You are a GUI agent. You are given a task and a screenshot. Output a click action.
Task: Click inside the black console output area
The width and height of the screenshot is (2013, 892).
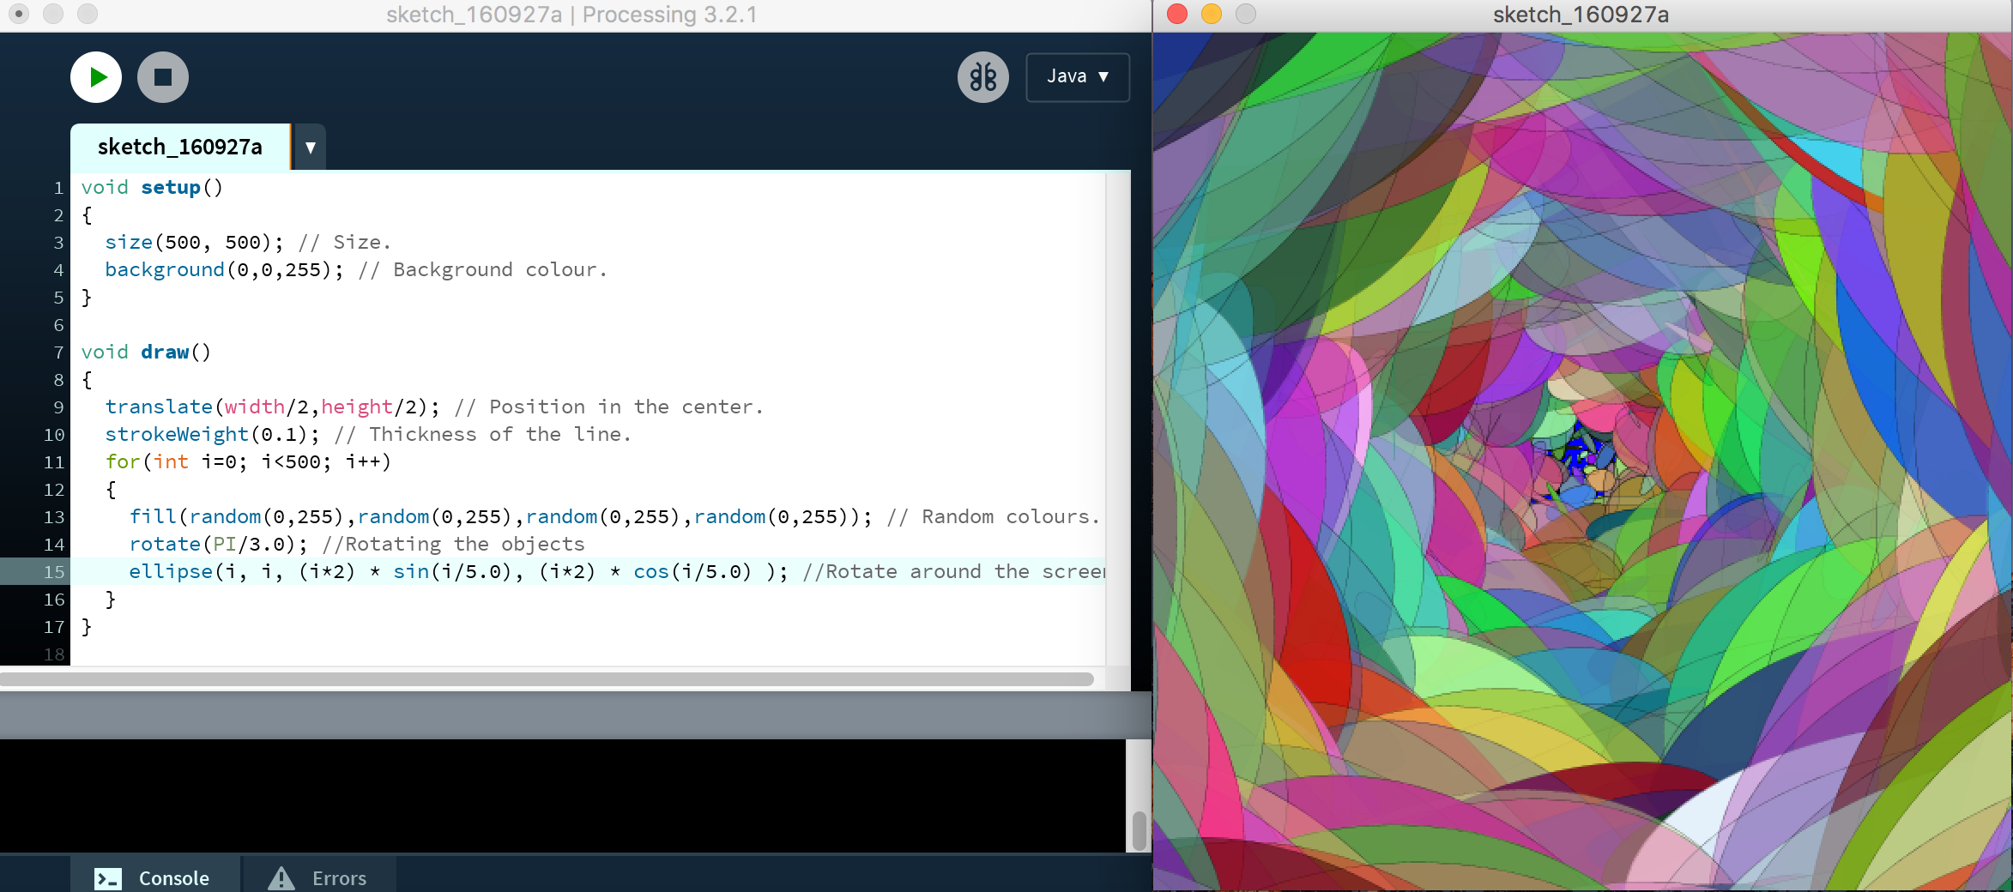[558, 795]
